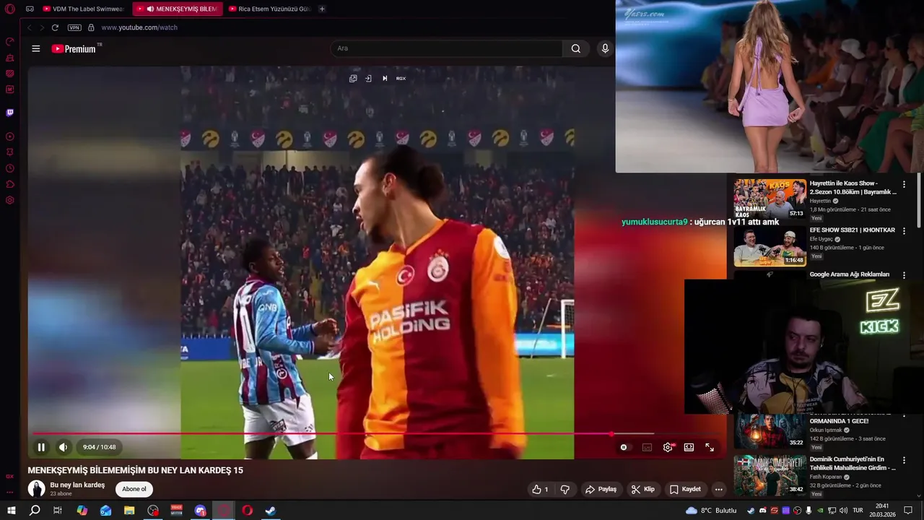Open Windows taskbar search
924x520 pixels.
pos(35,511)
